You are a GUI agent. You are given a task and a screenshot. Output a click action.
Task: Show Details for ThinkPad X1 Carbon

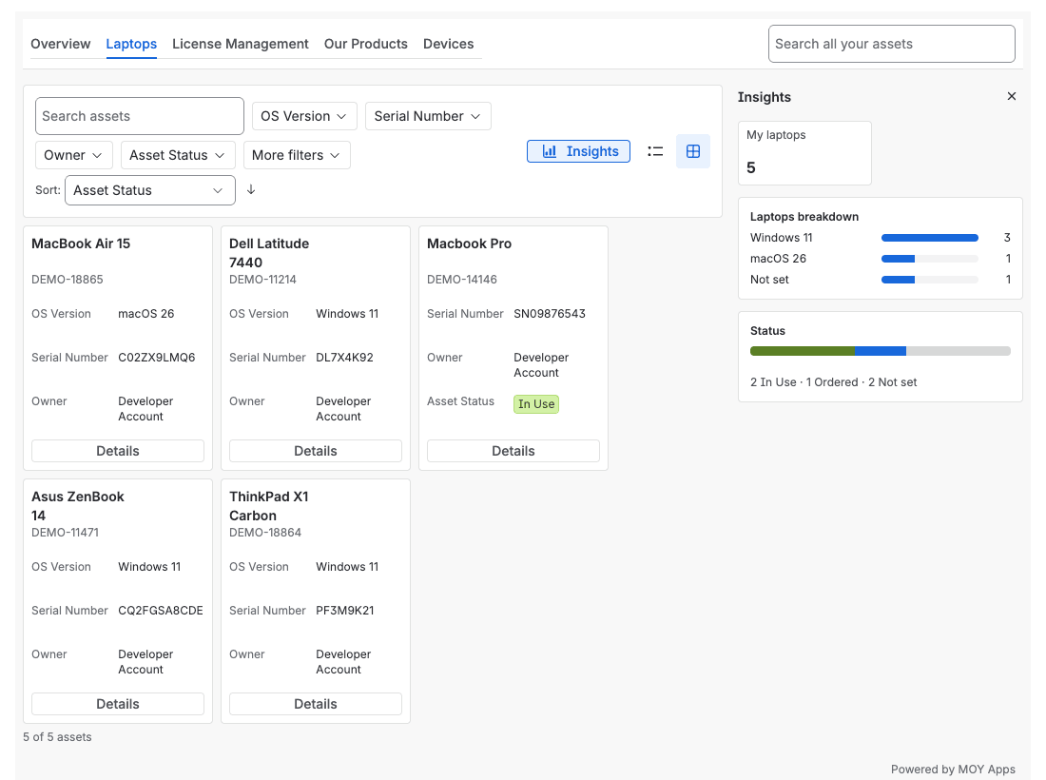(x=316, y=704)
